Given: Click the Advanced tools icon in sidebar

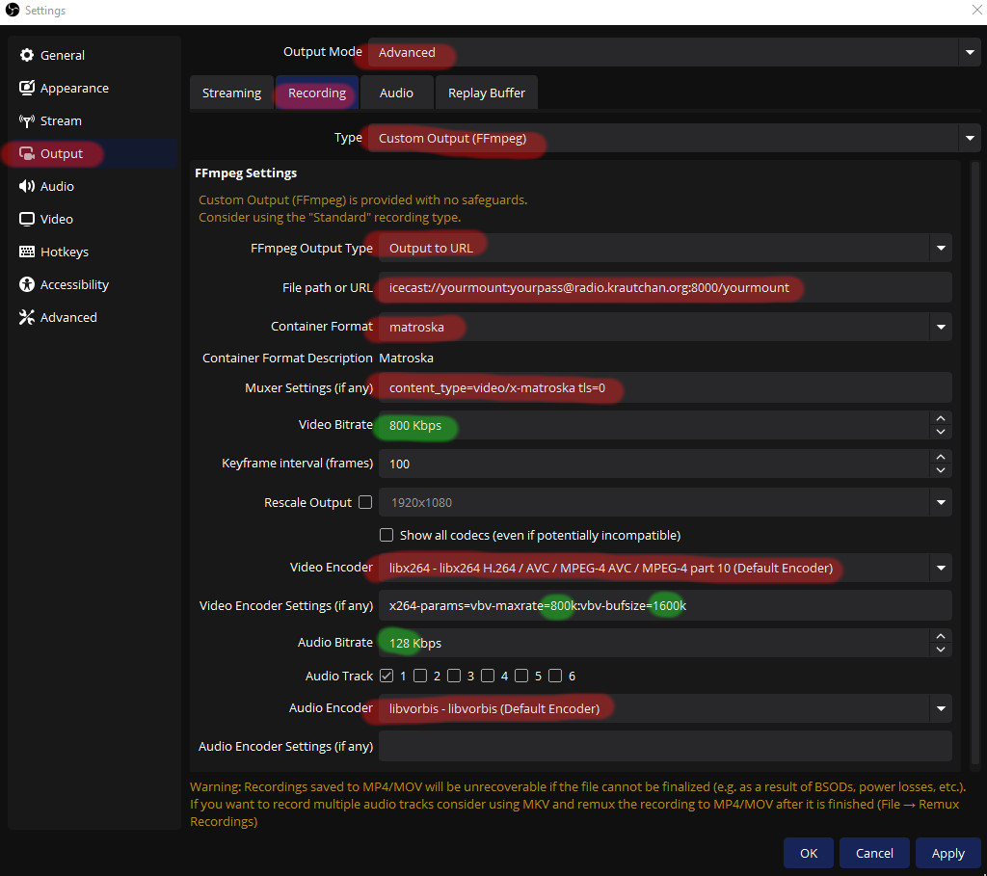Looking at the screenshot, I should tap(27, 317).
